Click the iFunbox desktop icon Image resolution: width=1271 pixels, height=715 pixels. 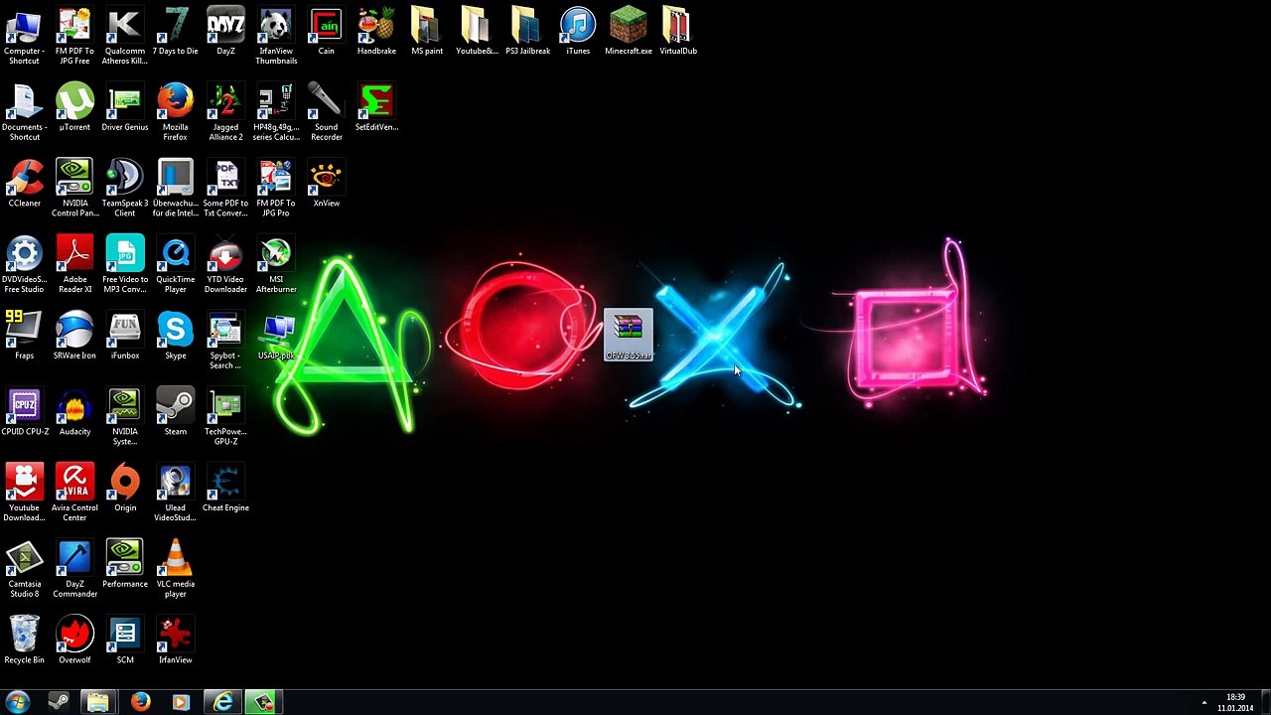124,336
